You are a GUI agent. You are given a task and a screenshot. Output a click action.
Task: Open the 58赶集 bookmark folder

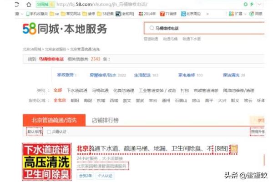pyautogui.click(x=106, y=14)
